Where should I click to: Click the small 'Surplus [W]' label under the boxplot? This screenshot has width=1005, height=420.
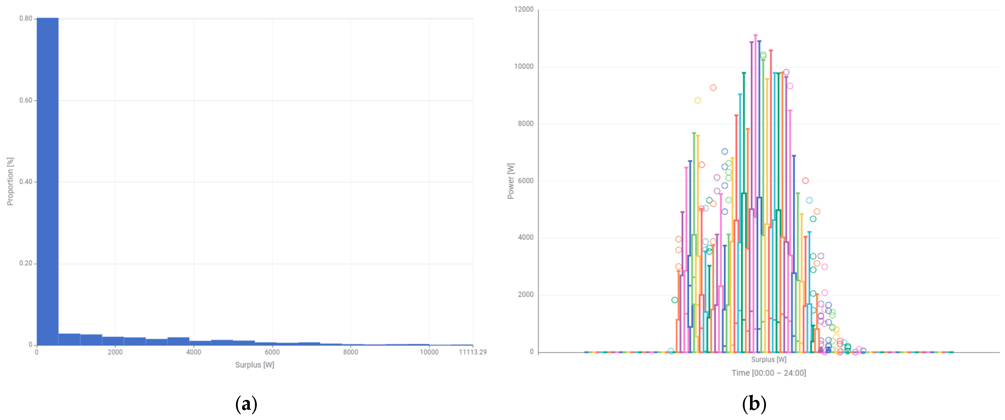(769, 359)
